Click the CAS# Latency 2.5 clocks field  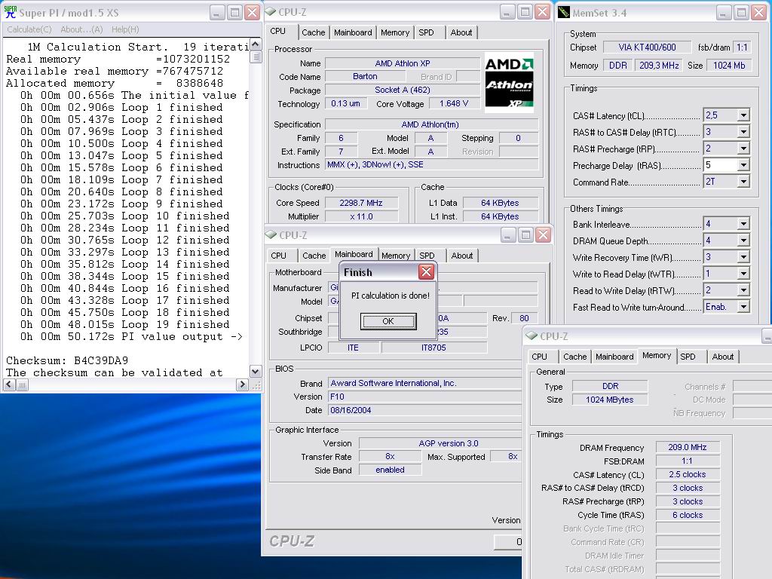click(x=688, y=475)
